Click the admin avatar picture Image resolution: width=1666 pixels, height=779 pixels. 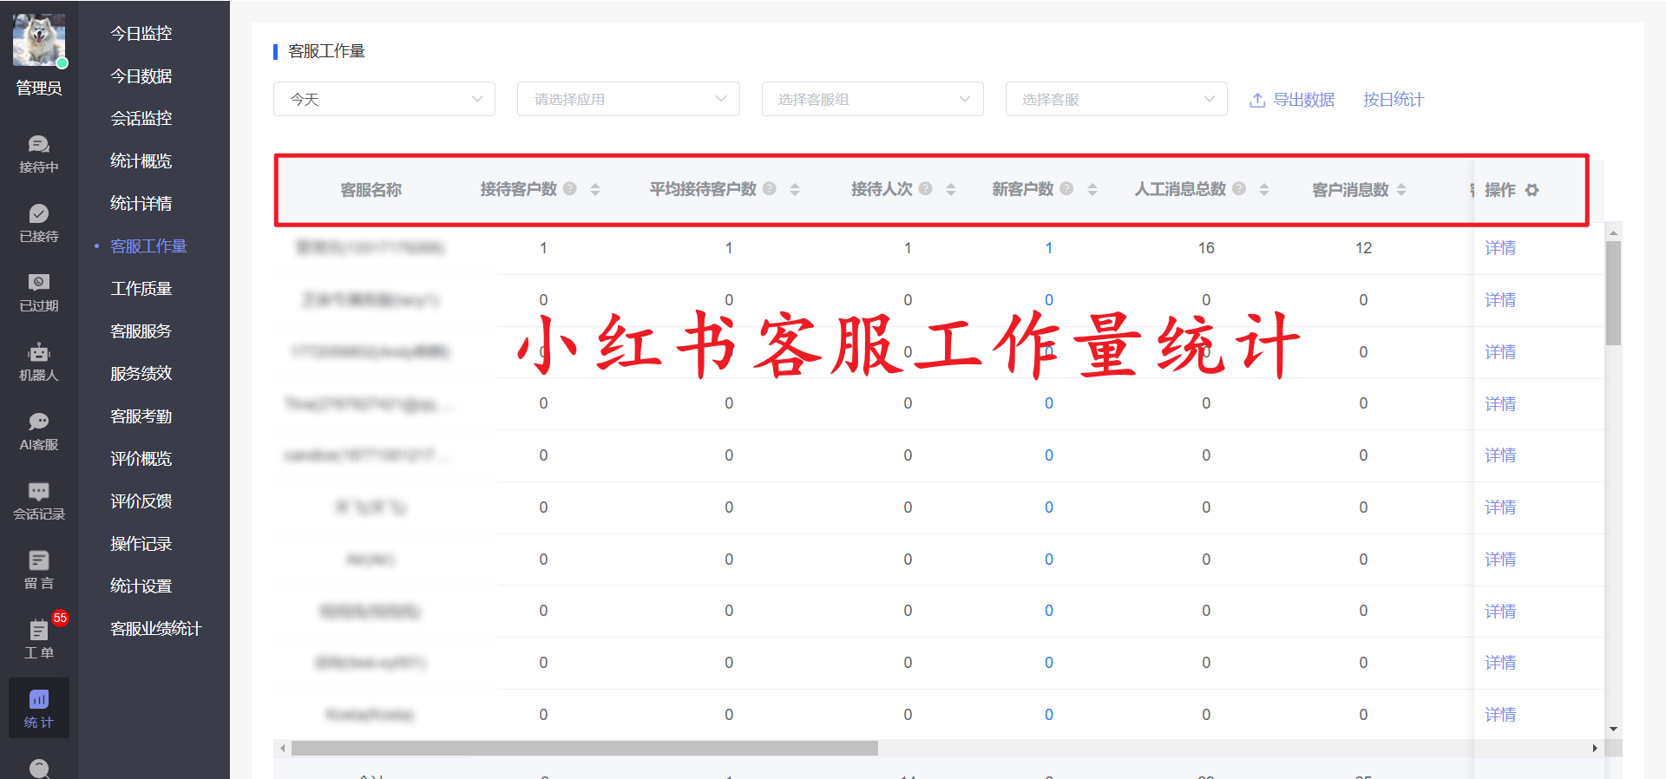pyautogui.click(x=39, y=40)
